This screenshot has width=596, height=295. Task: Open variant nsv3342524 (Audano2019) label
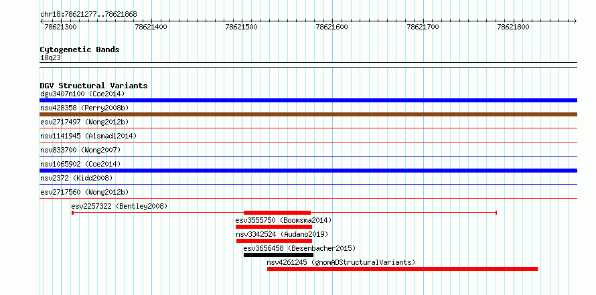pos(282,234)
